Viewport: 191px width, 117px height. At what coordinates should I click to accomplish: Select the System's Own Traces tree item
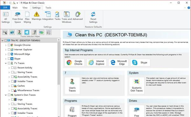(25, 95)
